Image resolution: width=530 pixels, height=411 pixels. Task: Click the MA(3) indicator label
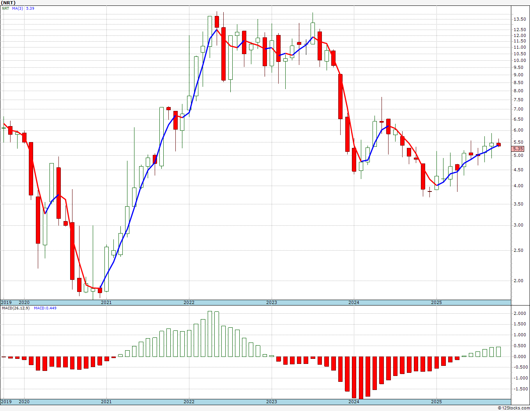(18, 8)
